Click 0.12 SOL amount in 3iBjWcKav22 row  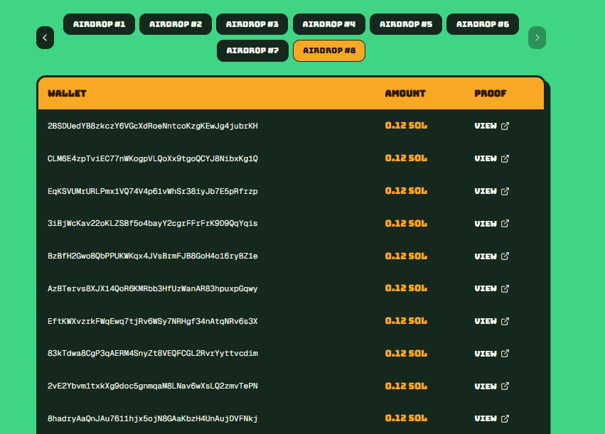406,224
